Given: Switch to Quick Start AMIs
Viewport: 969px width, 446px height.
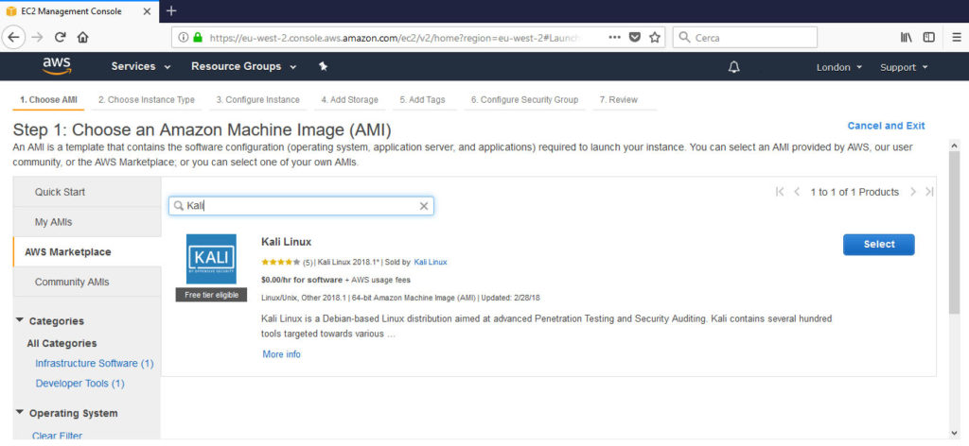Looking at the screenshot, I should tap(87, 192).
